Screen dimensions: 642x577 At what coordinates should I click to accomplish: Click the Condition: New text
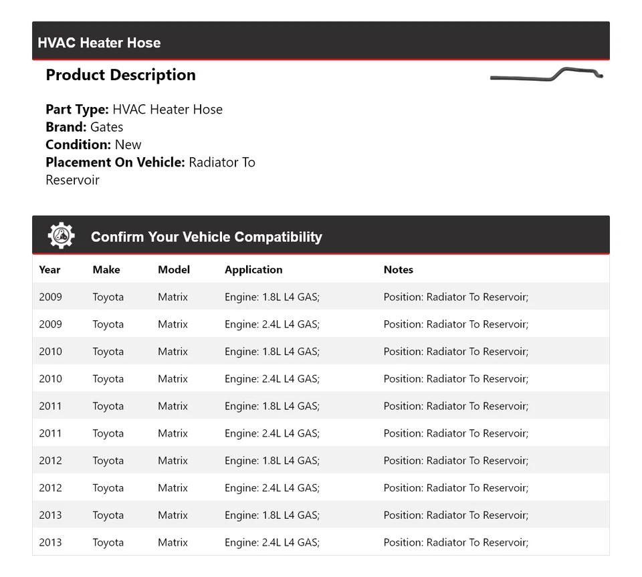click(x=94, y=144)
